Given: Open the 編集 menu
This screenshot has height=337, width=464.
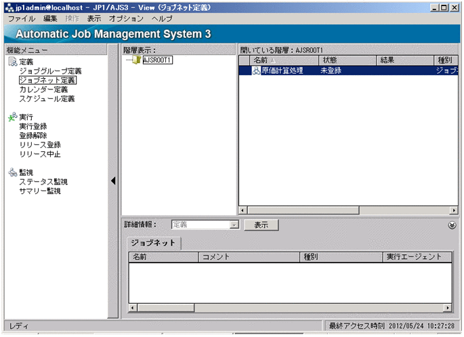Looking at the screenshot, I should (x=50, y=19).
